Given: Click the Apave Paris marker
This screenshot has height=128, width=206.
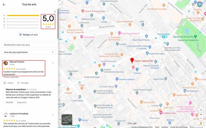Looking at the screenshot, I should 166,79.
